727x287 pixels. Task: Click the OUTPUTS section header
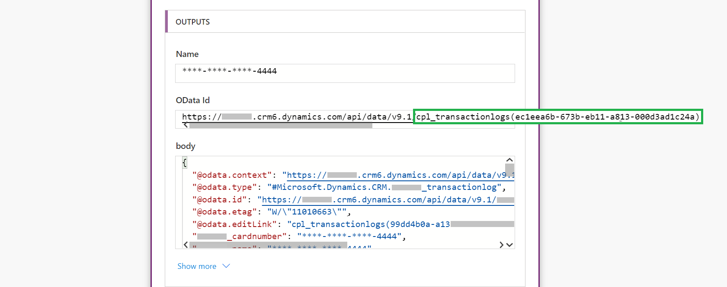point(193,22)
